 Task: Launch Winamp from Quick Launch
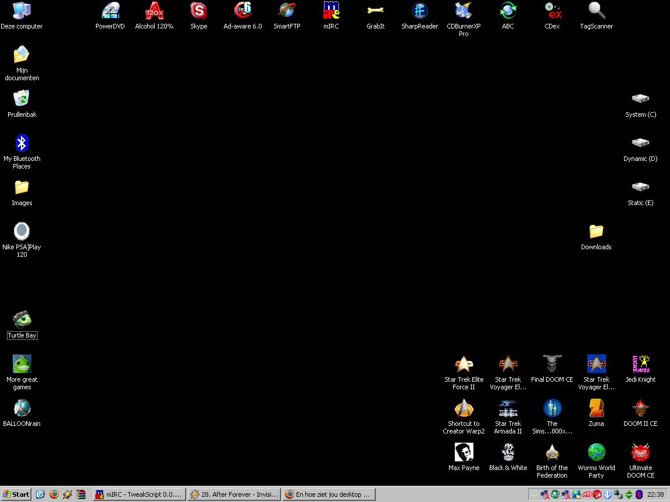(x=67, y=494)
